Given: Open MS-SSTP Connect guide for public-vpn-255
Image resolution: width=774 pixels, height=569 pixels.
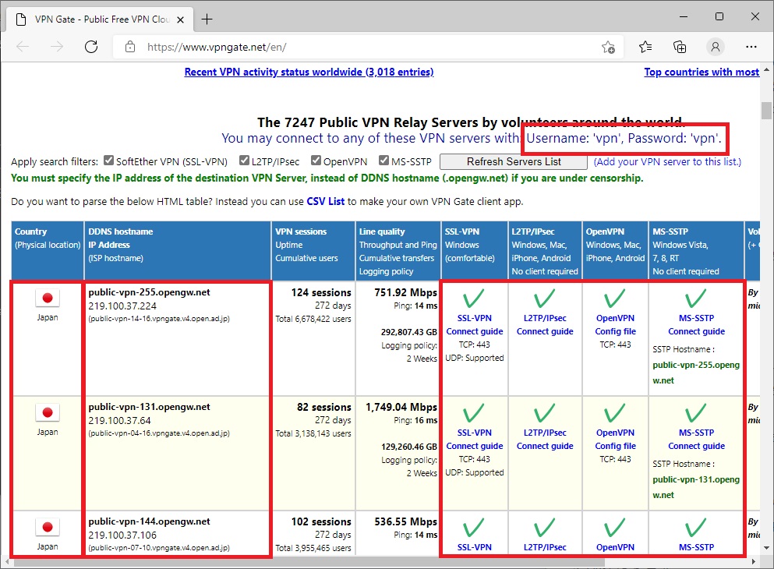Looking at the screenshot, I should 697,331.
